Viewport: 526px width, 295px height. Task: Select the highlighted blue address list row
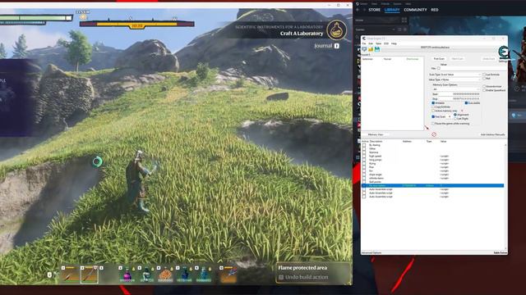[x=432, y=186]
